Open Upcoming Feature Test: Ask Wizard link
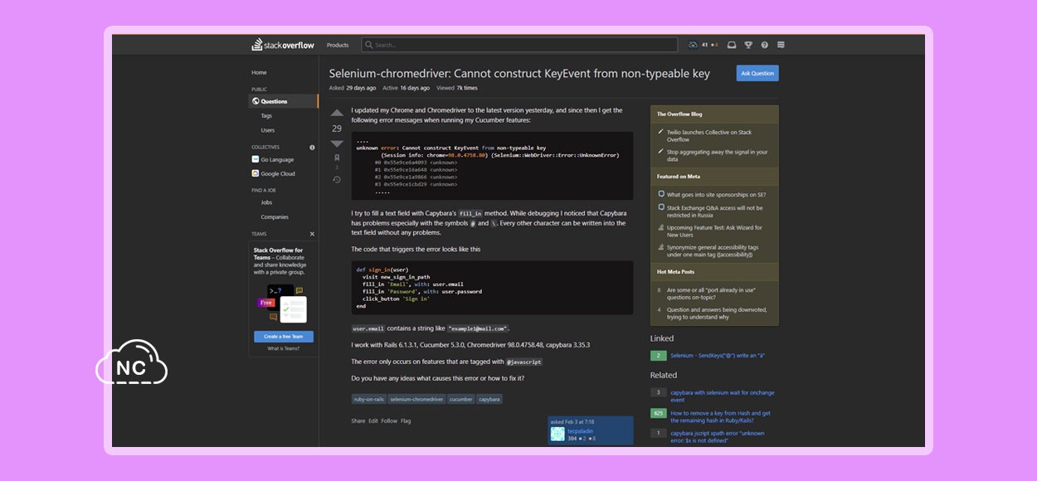The image size is (1037, 481). coord(714,231)
